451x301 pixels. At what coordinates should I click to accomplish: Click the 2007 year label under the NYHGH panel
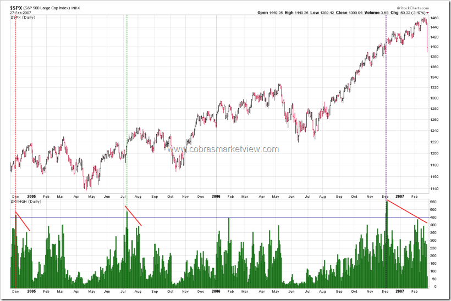tap(399, 291)
